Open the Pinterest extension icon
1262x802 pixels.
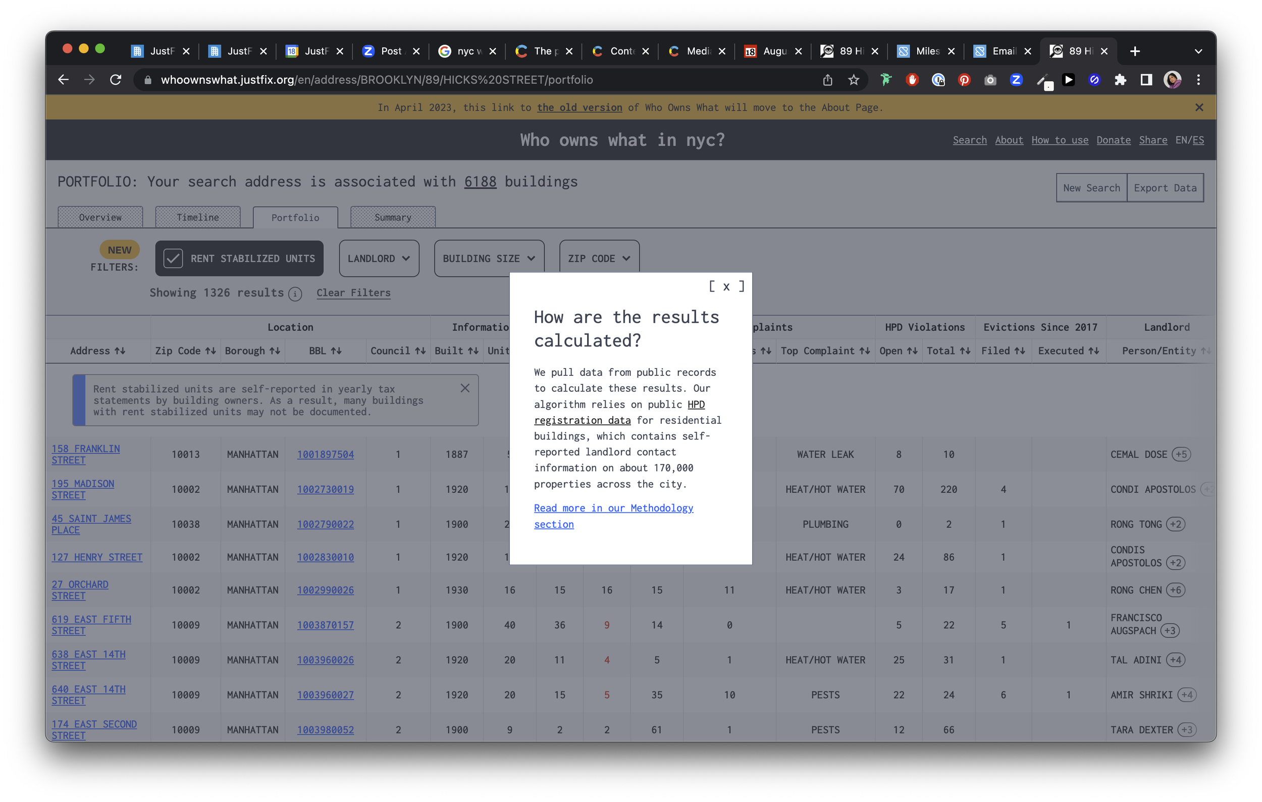pos(964,80)
